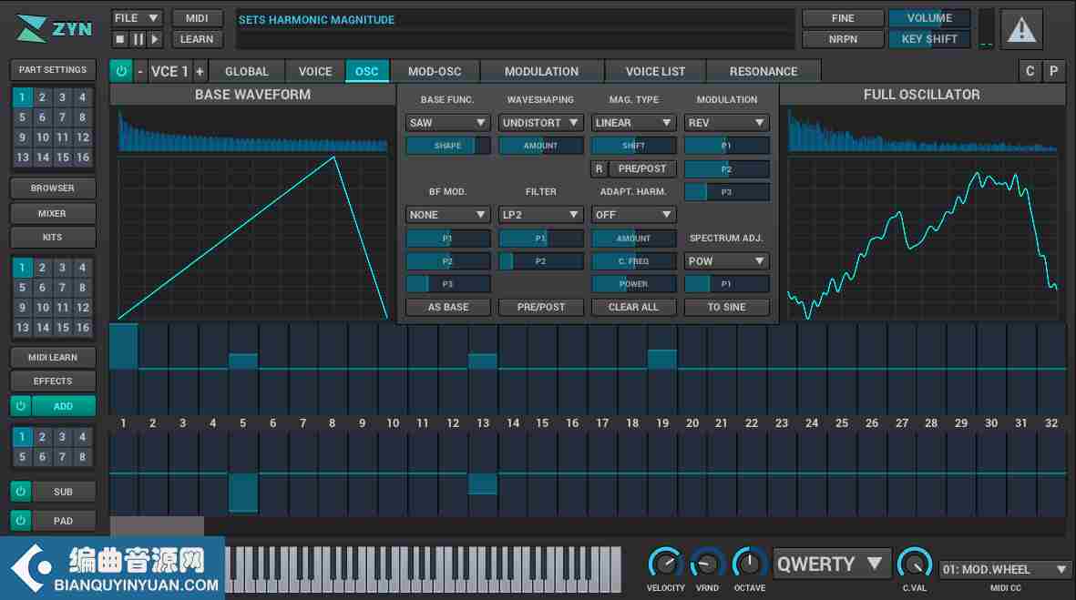Open the RESONANCE tab
Viewport: 1076px width, 600px height.
click(x=763, y=71)
